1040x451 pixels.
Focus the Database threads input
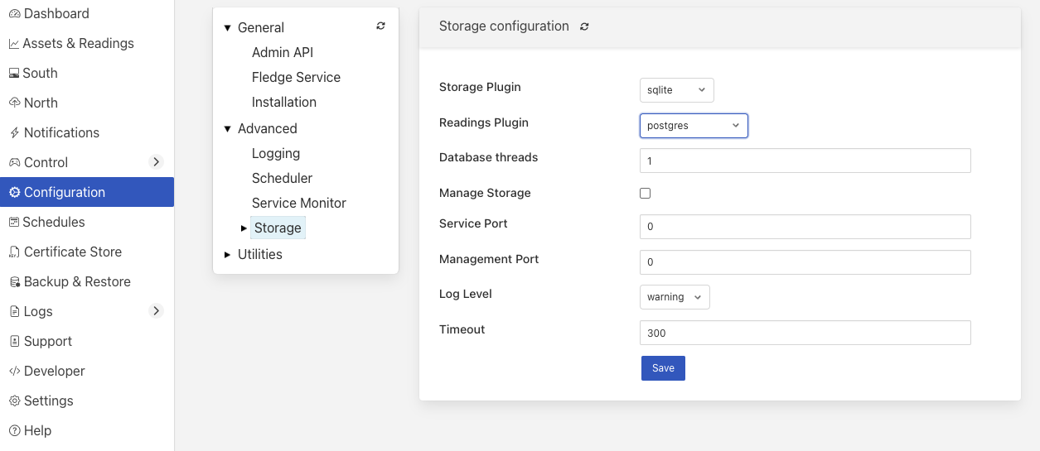[x=805, y=161]
